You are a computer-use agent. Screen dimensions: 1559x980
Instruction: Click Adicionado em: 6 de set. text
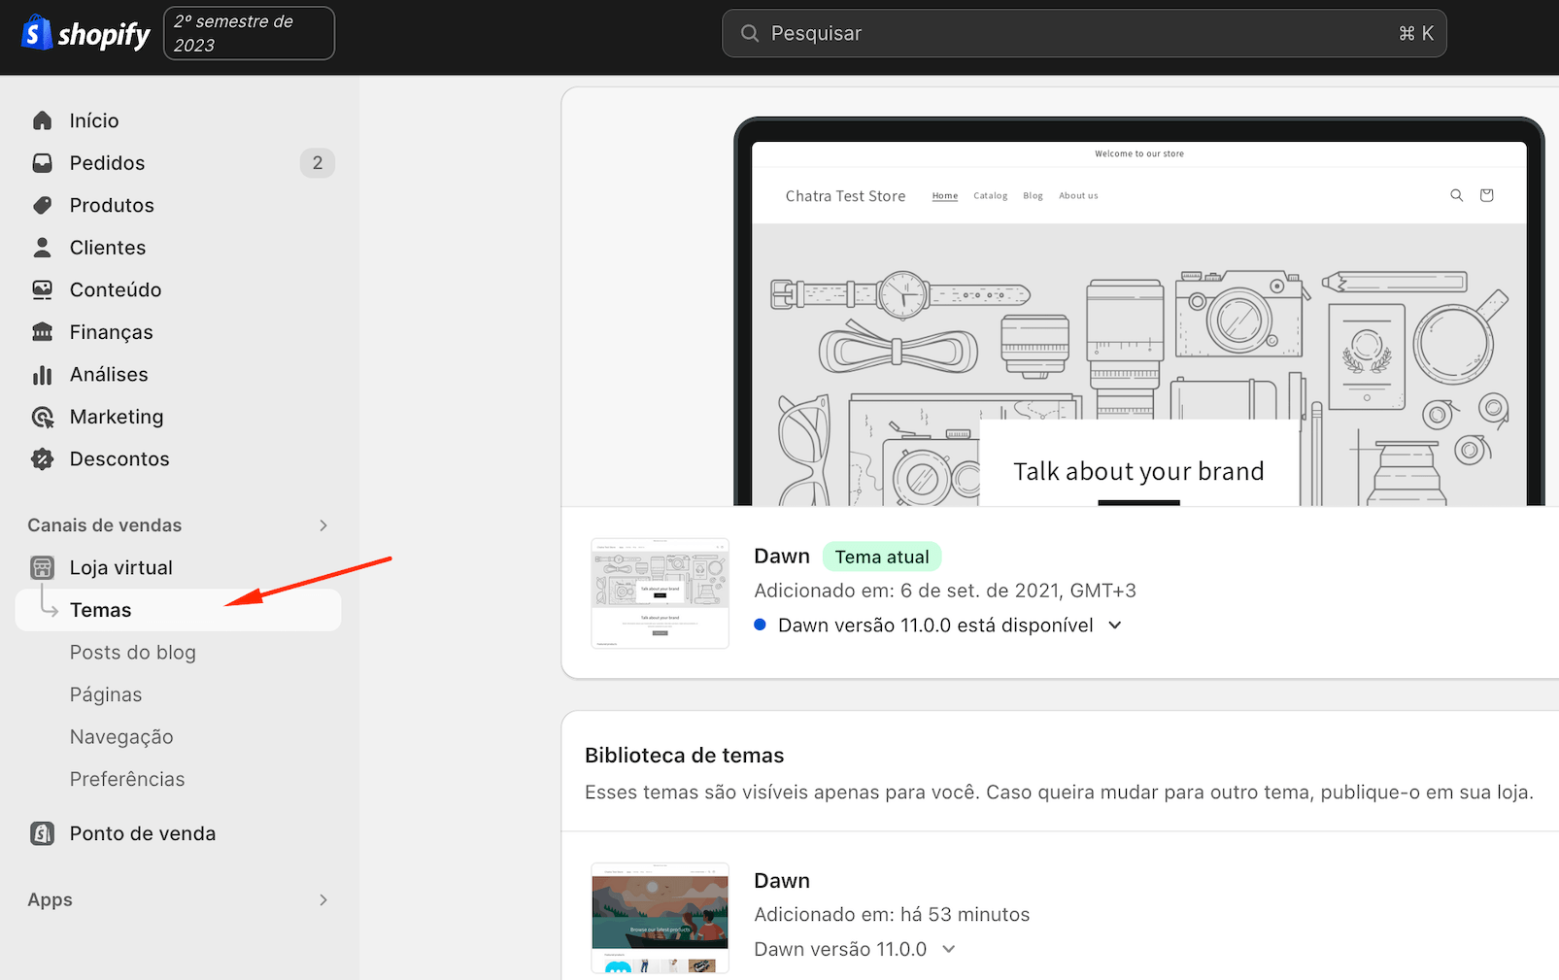click(x=945, y=591)
